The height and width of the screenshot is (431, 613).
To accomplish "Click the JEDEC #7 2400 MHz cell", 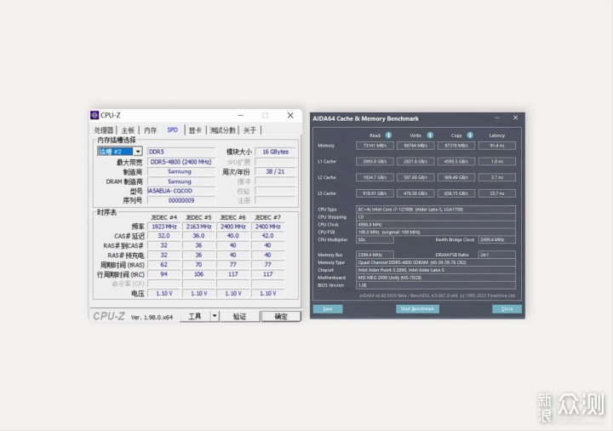I will pos(268,227).
